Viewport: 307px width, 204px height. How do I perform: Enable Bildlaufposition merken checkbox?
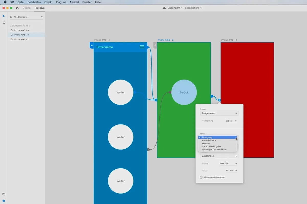point(201,177)
